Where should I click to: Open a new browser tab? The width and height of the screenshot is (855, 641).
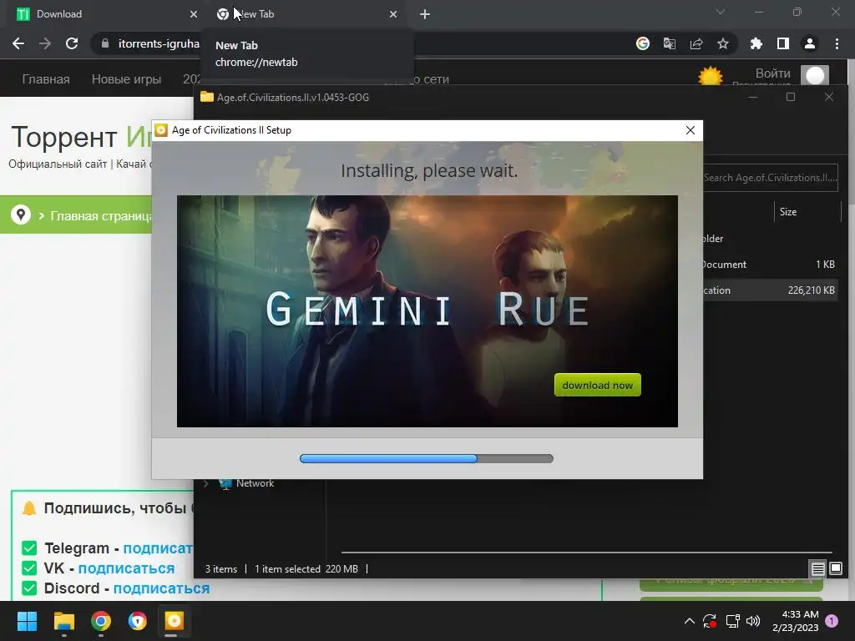(x=425, y=14)
